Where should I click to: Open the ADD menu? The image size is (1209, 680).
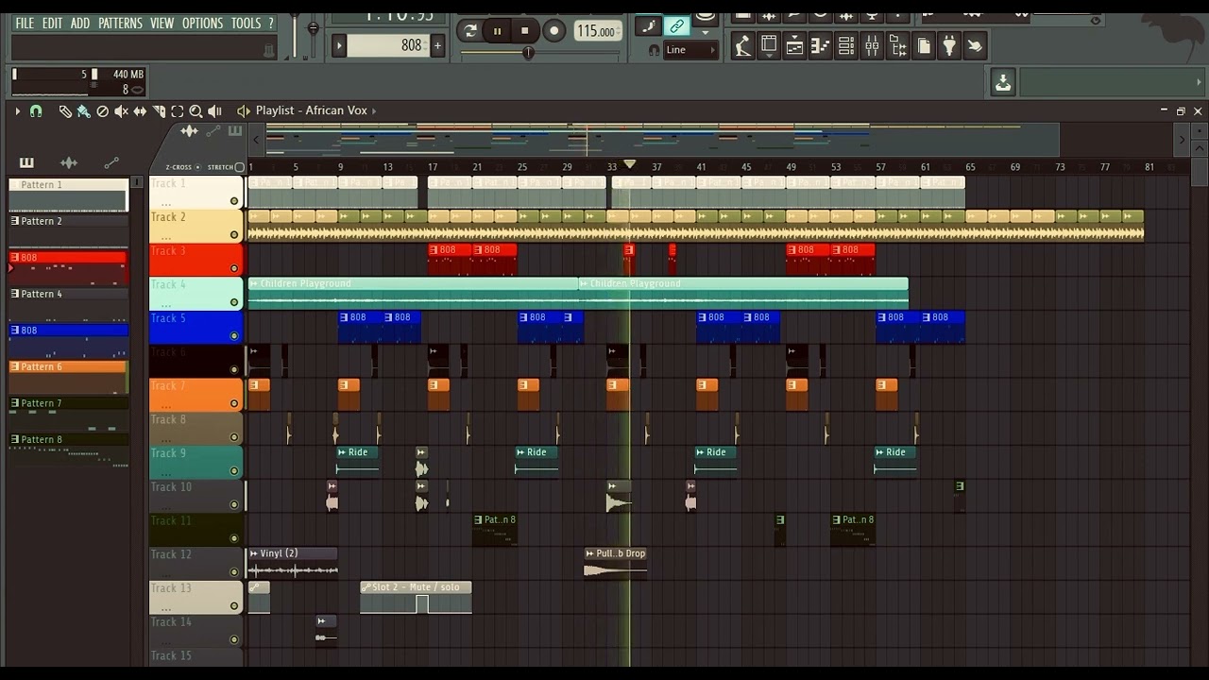(80, 24)
